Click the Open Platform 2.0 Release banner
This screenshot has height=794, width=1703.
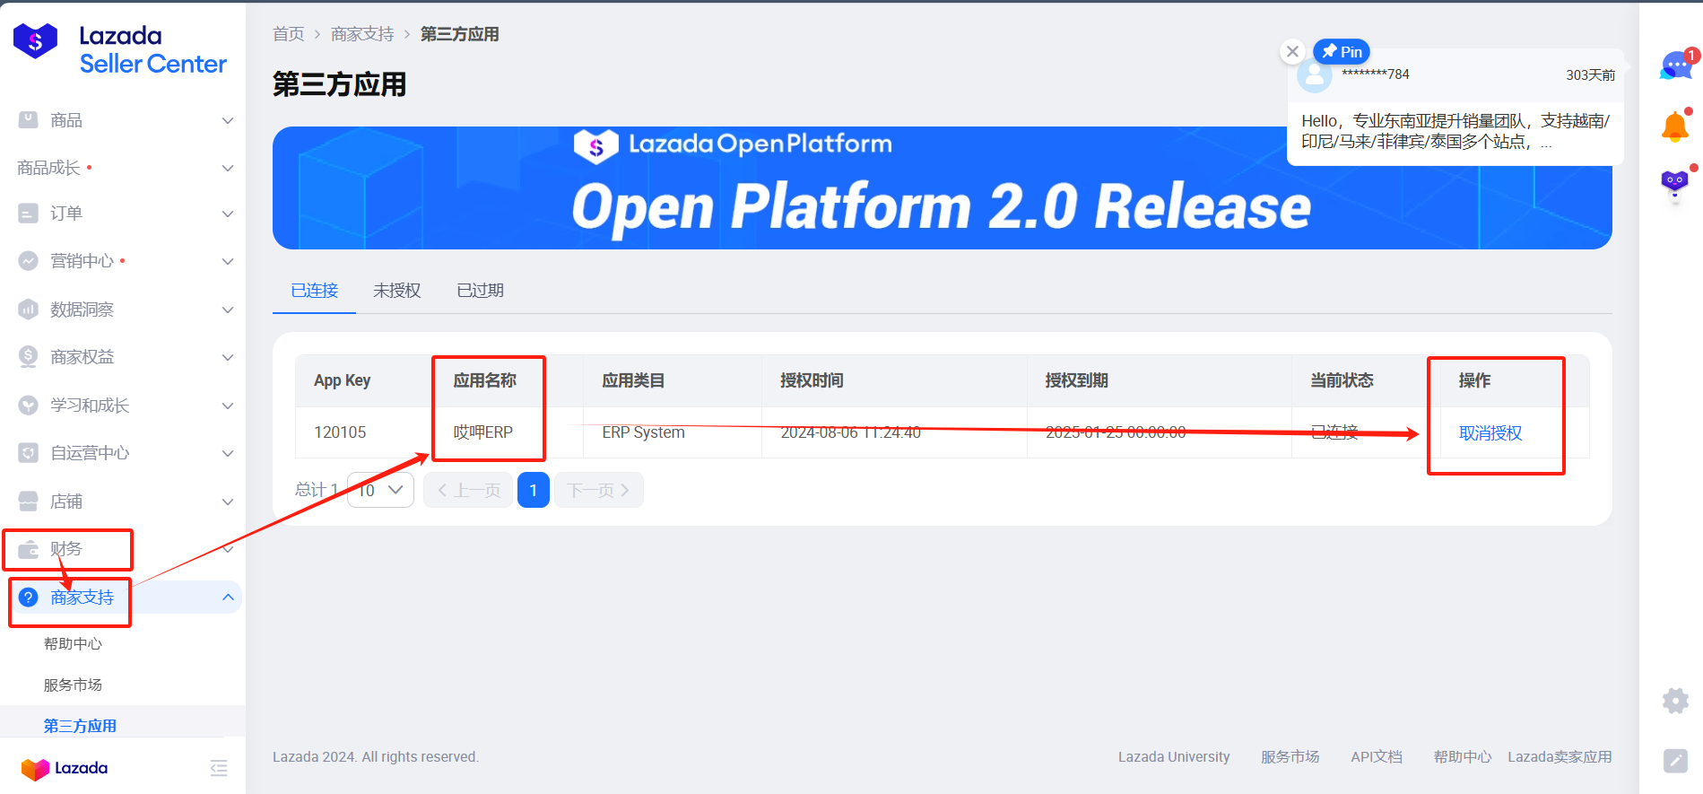point(942,188)
